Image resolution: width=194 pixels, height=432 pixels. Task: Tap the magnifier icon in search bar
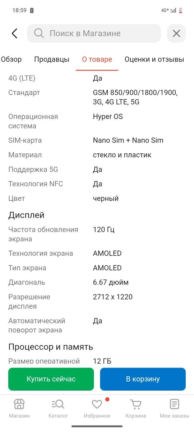(x=39, y=33)
